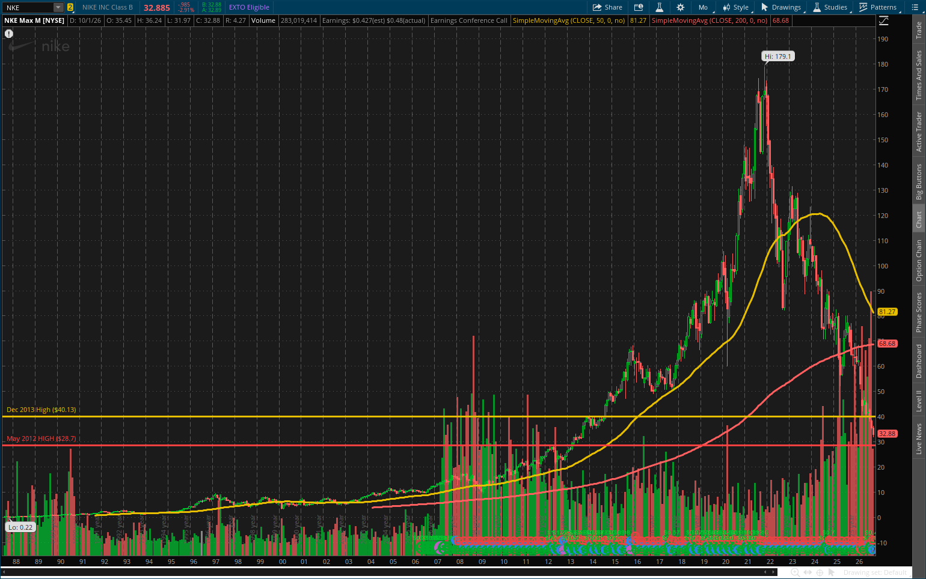Image resolution: width=926 pixels, height=579 pixels.
Task: Click the crosshair icon at chart bottom
Action: click(x=819, y=572)
